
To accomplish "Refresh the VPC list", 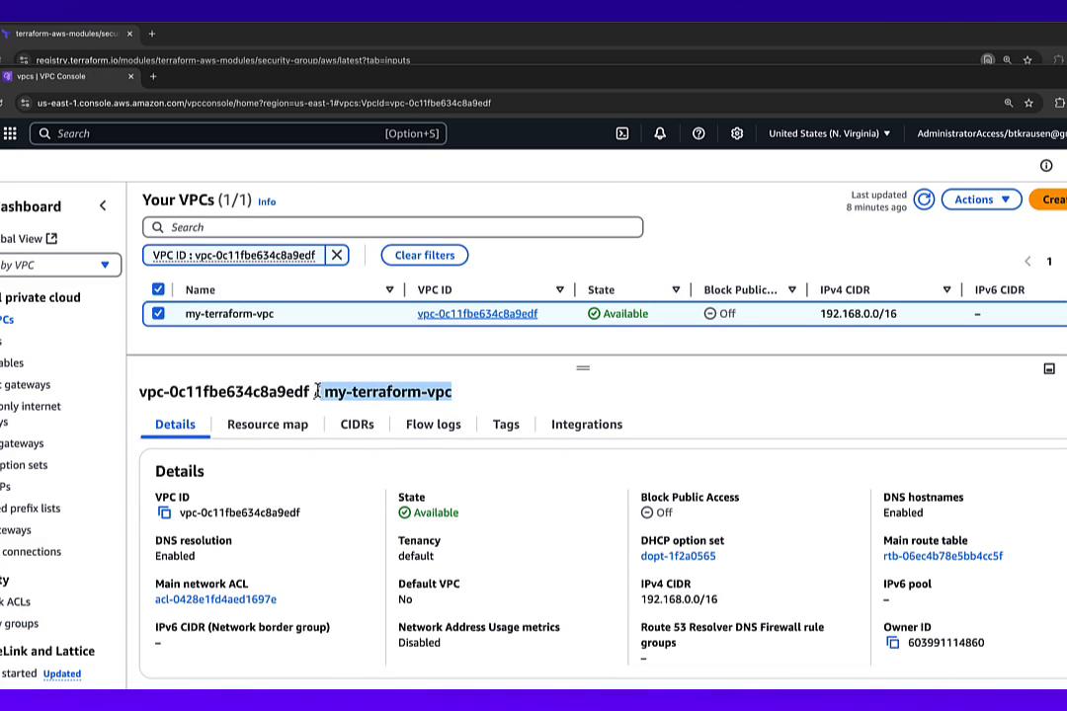I will click(x=924, y=199).
